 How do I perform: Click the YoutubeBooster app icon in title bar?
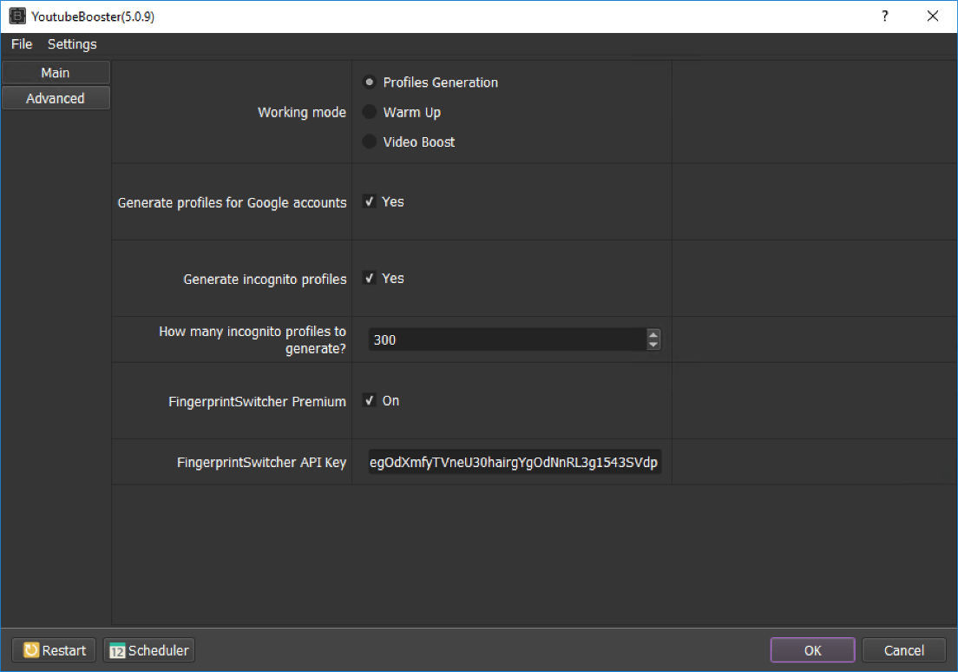[16, 16]
